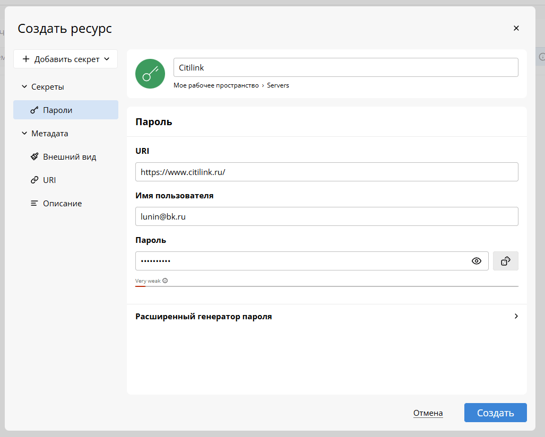Close the Создать ресурс dialog

pos(516,28)
